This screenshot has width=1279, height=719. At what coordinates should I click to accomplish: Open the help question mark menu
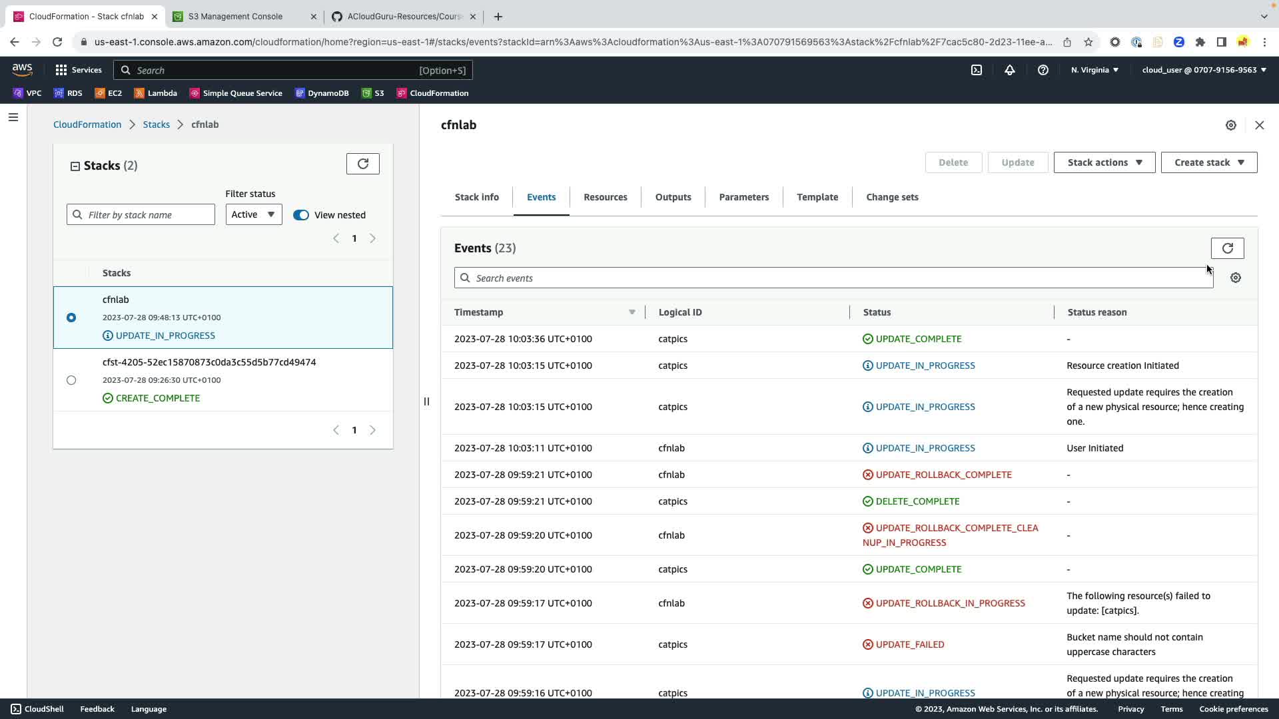[x=1043, y=70]
